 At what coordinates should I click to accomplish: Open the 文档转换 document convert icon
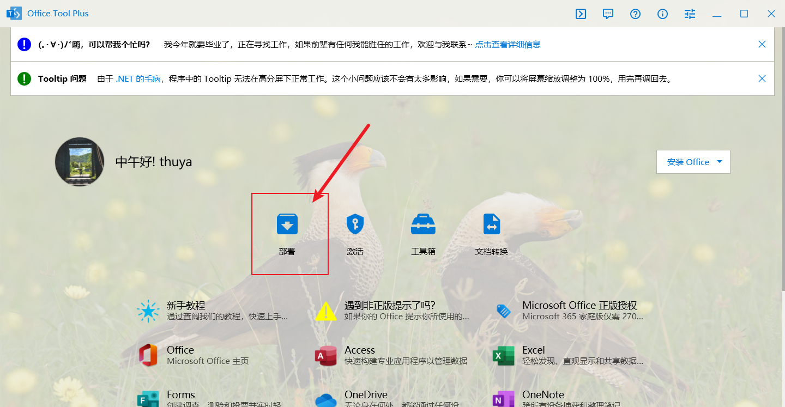click(x=491, y=224)
